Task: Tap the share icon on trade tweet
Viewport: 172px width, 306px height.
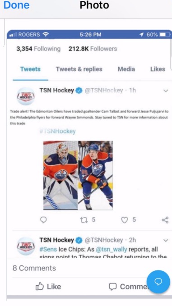Action: pyautogui.click(x=165, y=220)
